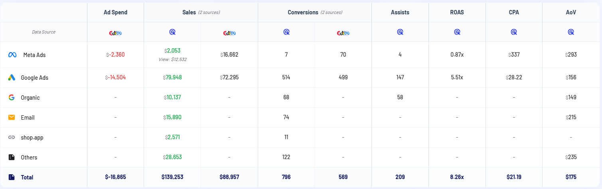The width and height of the screenshot is (602, 189).
Task: Open the Email row label
Action: click(x=28, y=118)
